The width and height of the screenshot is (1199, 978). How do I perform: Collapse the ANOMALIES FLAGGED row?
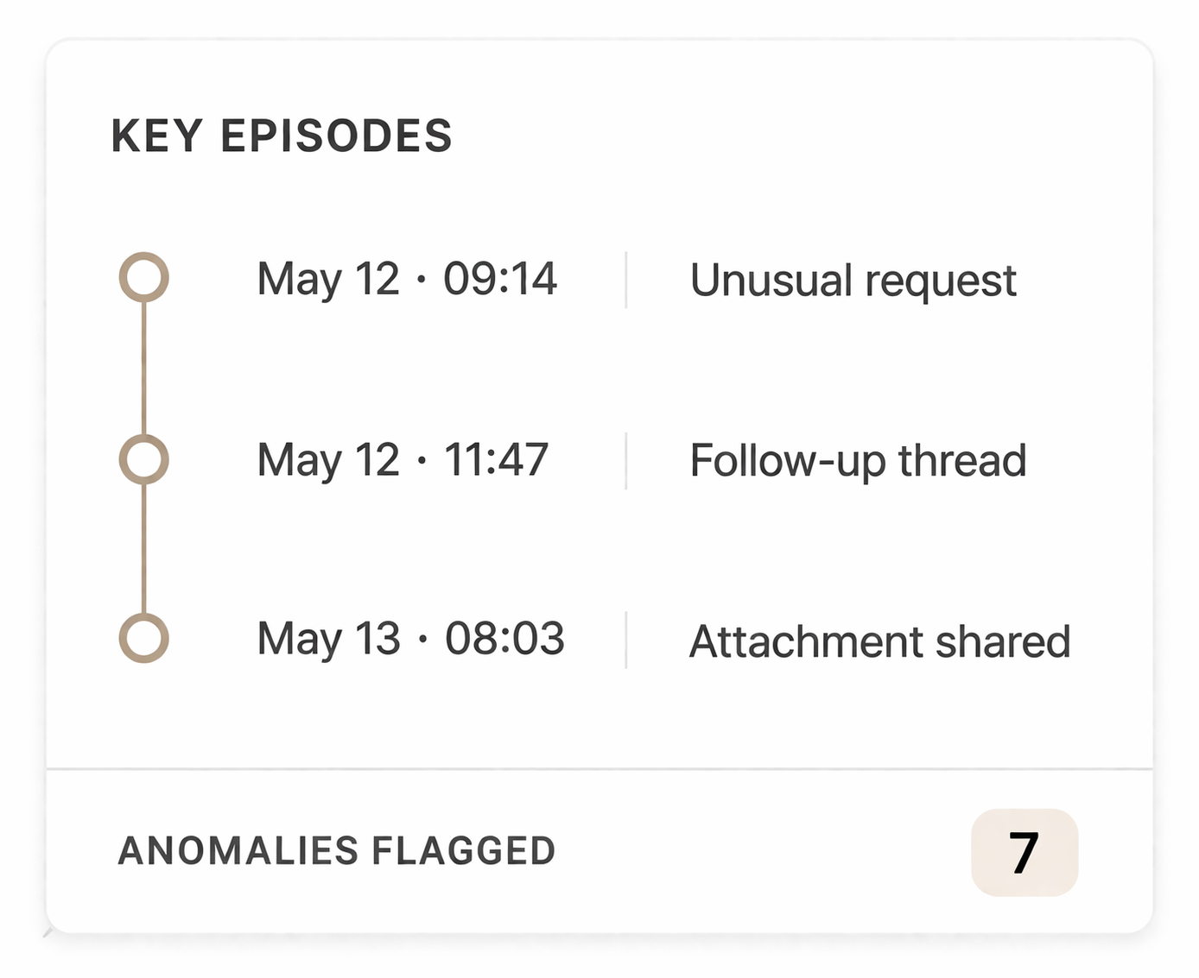pyautogui.click(x=338, y=851)
